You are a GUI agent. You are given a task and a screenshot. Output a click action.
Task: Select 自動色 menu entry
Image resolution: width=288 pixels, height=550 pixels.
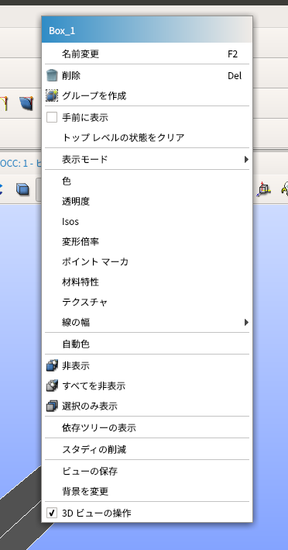(146, 344)
